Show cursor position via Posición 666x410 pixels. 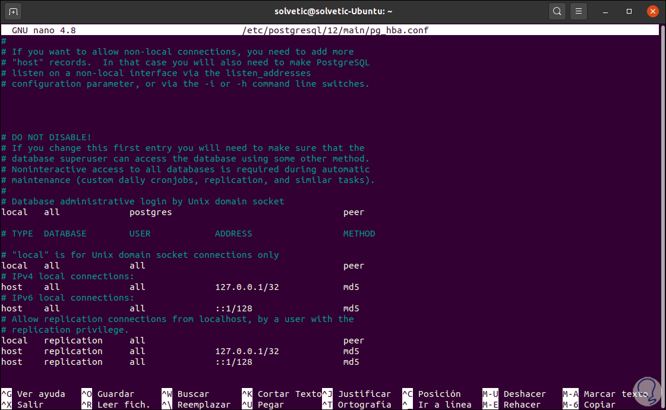[440, 393]
